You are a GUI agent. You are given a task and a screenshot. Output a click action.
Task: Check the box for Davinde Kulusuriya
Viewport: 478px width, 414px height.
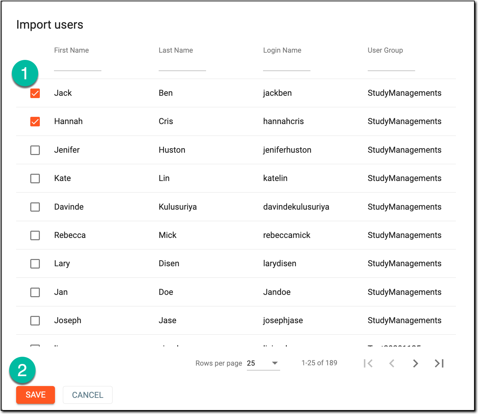coord(35,207)
